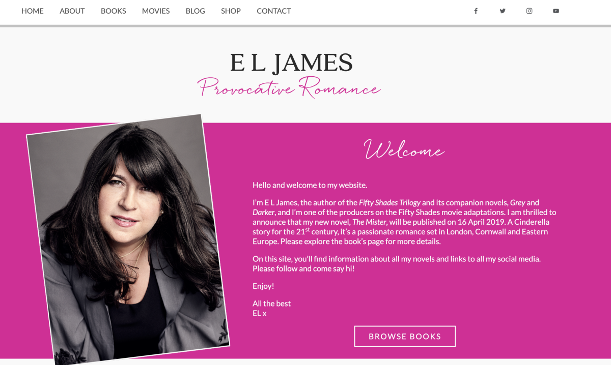Click The Mister title in the paragraph

point(369,222)
